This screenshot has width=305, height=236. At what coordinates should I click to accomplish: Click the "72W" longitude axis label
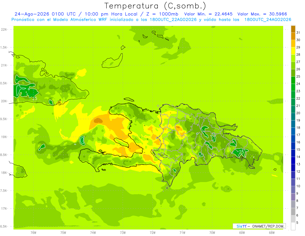tap(152, 233)
